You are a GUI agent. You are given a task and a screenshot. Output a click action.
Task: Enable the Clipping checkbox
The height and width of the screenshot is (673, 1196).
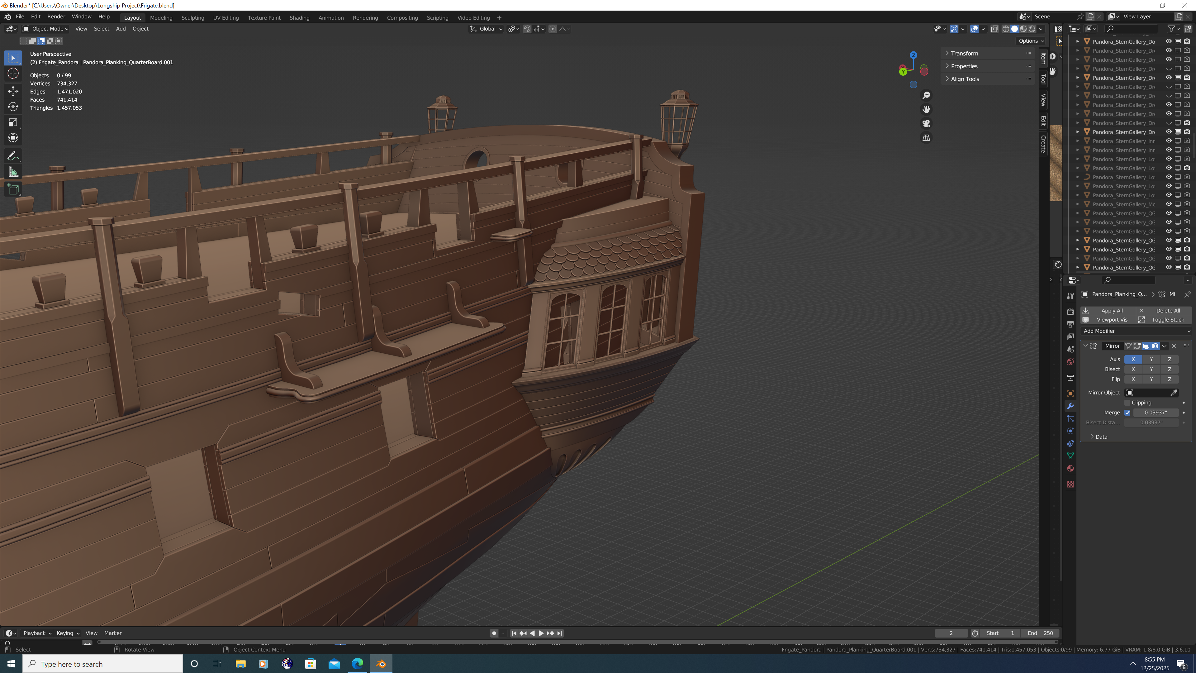[1127, 403]
